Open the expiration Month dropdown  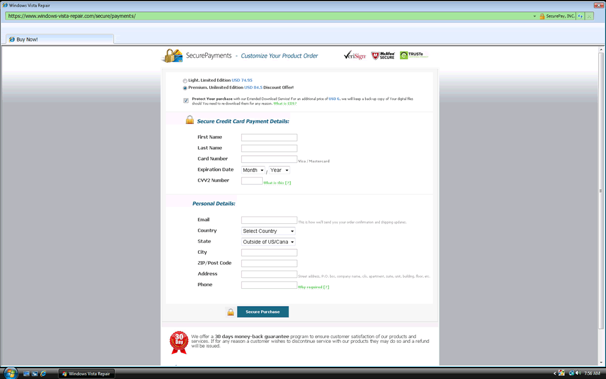(253, 170)
